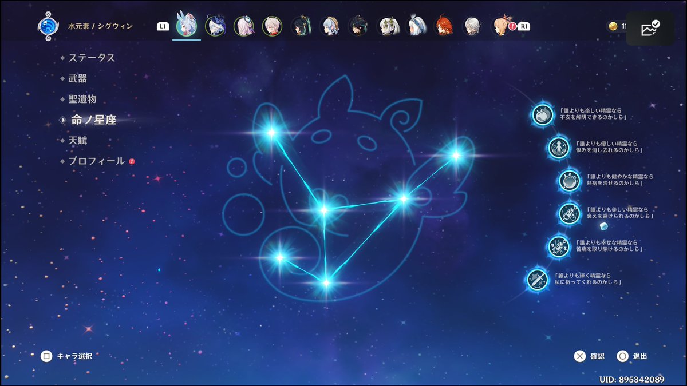The image size is (687, 386).
Task: Switch to the blonde character with red ribbon
Action: point(502,26)
